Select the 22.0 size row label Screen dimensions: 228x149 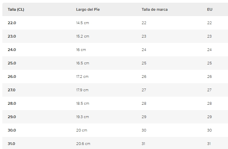12,23
